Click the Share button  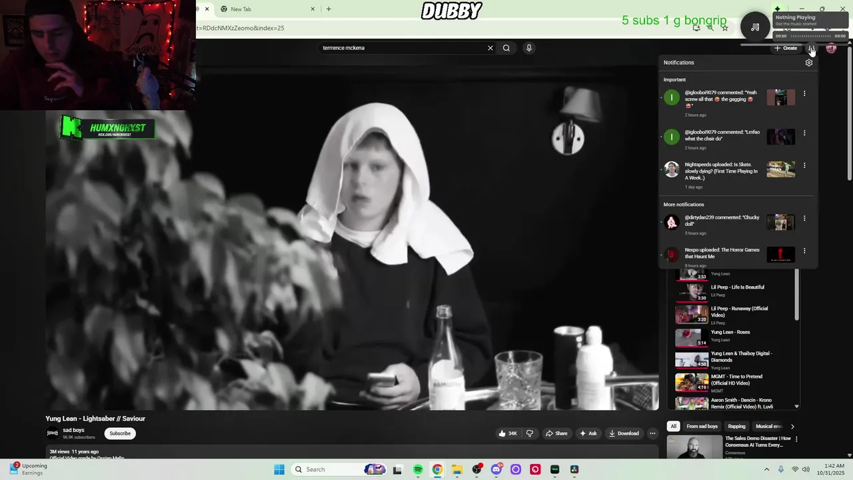point(556,433)
